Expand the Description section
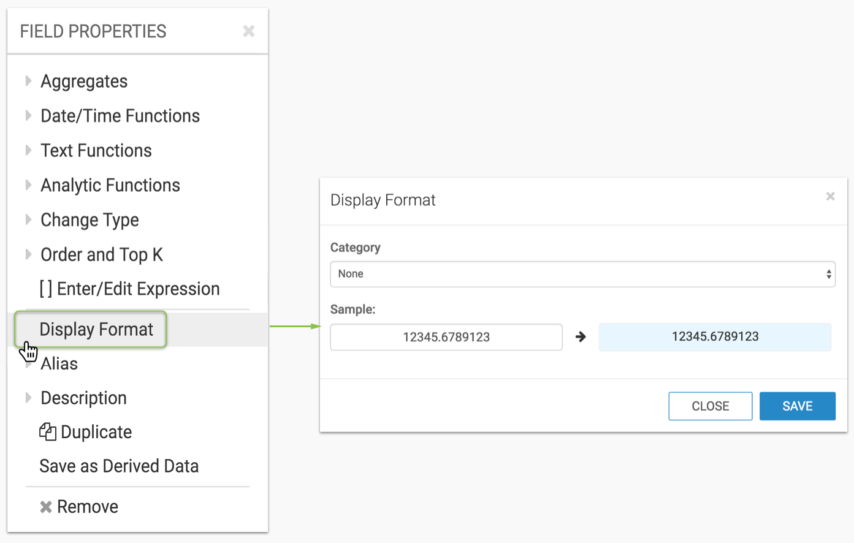 [x=28, y=398]
